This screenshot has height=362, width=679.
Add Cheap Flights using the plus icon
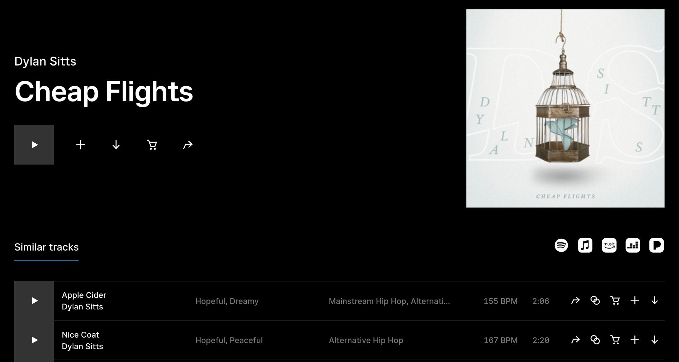(80, 145)
